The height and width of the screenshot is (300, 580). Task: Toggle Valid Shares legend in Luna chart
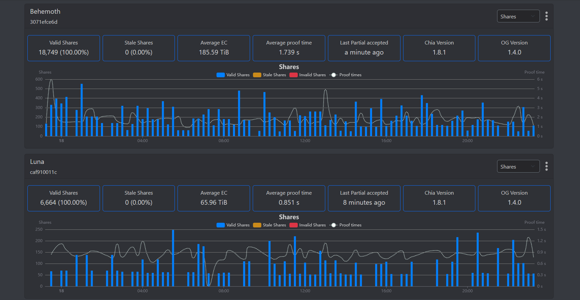(233, 225)
